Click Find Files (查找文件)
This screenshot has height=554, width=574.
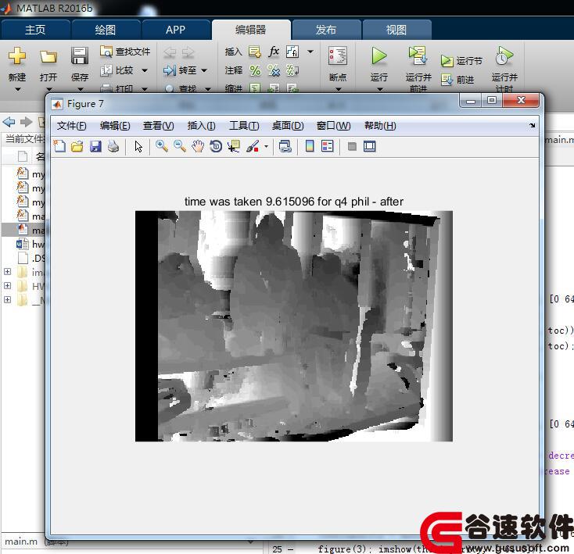tap(125, 52)
